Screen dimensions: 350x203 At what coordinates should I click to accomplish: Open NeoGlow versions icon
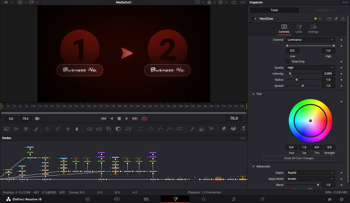click(x=329, y=19)
